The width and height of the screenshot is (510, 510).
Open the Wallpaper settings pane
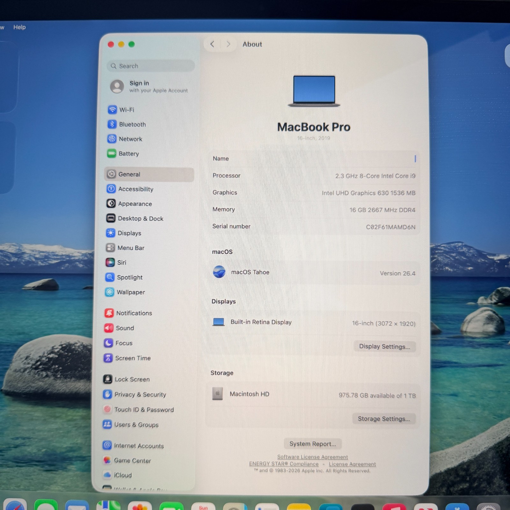tap(130, 292)
